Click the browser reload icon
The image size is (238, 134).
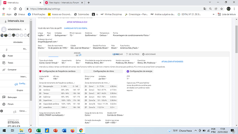[x=15, y=9]
